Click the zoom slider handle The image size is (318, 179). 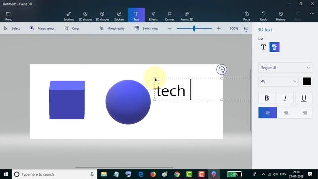(x=194, y=29)
